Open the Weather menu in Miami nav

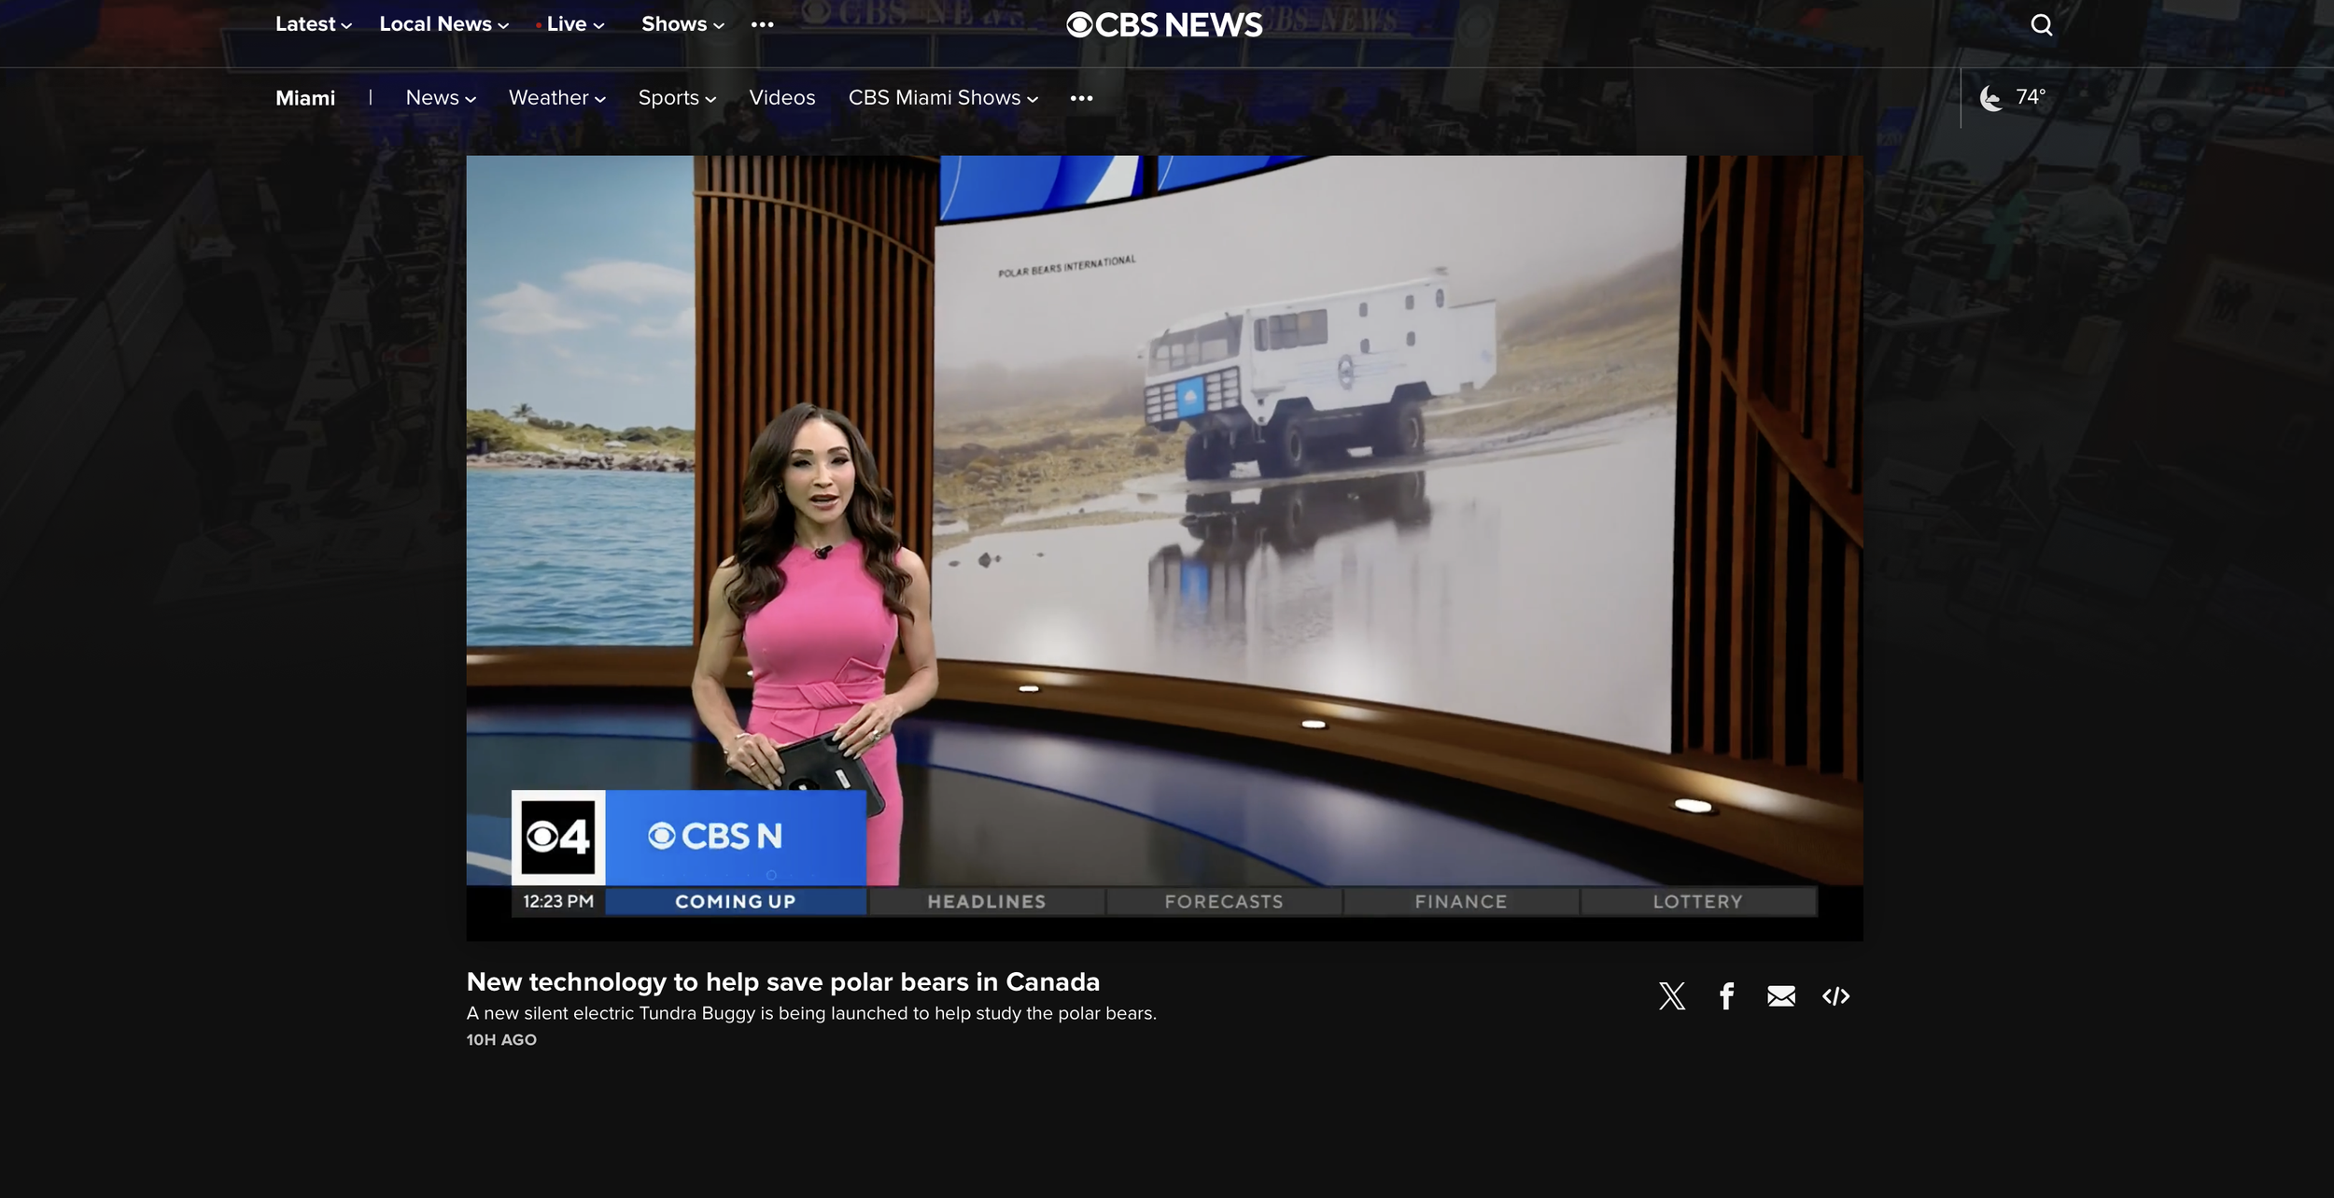(556, 98)
